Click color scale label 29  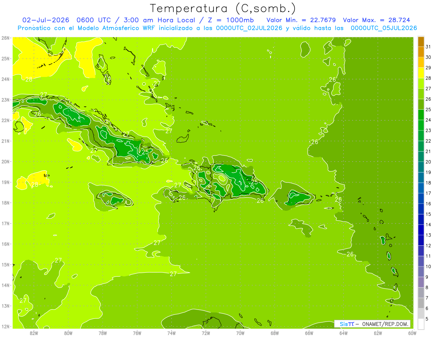428,68
